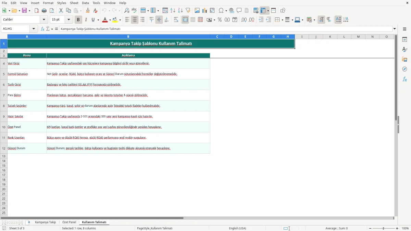Insert a pivot table
Image resolution: width=411 pixels, height=231 pixels.
[212, 11]
